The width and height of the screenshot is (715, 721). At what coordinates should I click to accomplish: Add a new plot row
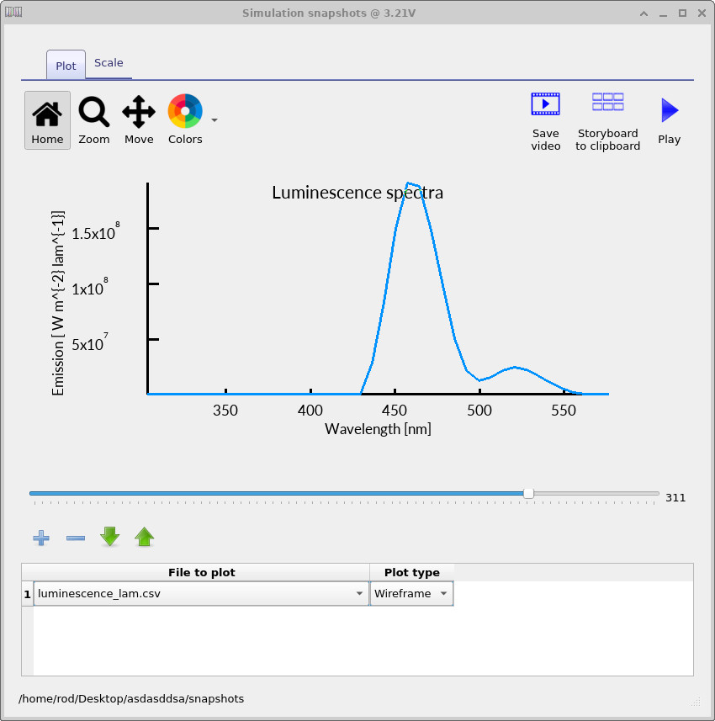pos(40,538)
